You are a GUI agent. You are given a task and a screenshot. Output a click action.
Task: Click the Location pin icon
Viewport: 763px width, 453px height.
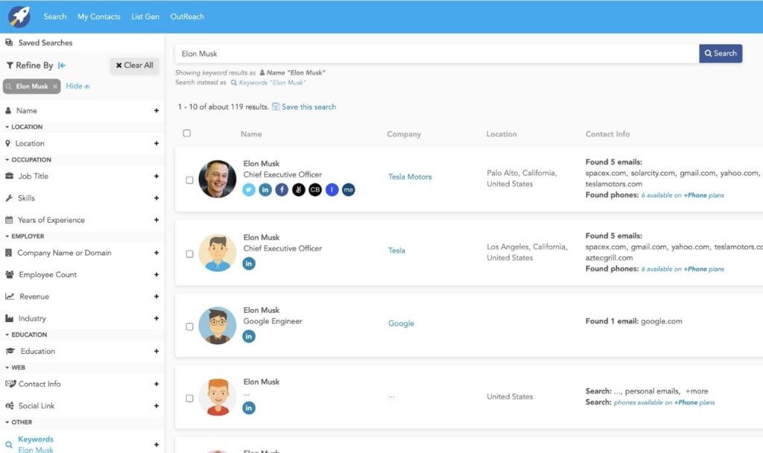tap(7, 143)
